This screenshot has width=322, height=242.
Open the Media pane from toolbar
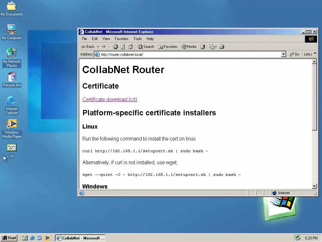click(189, 47)
